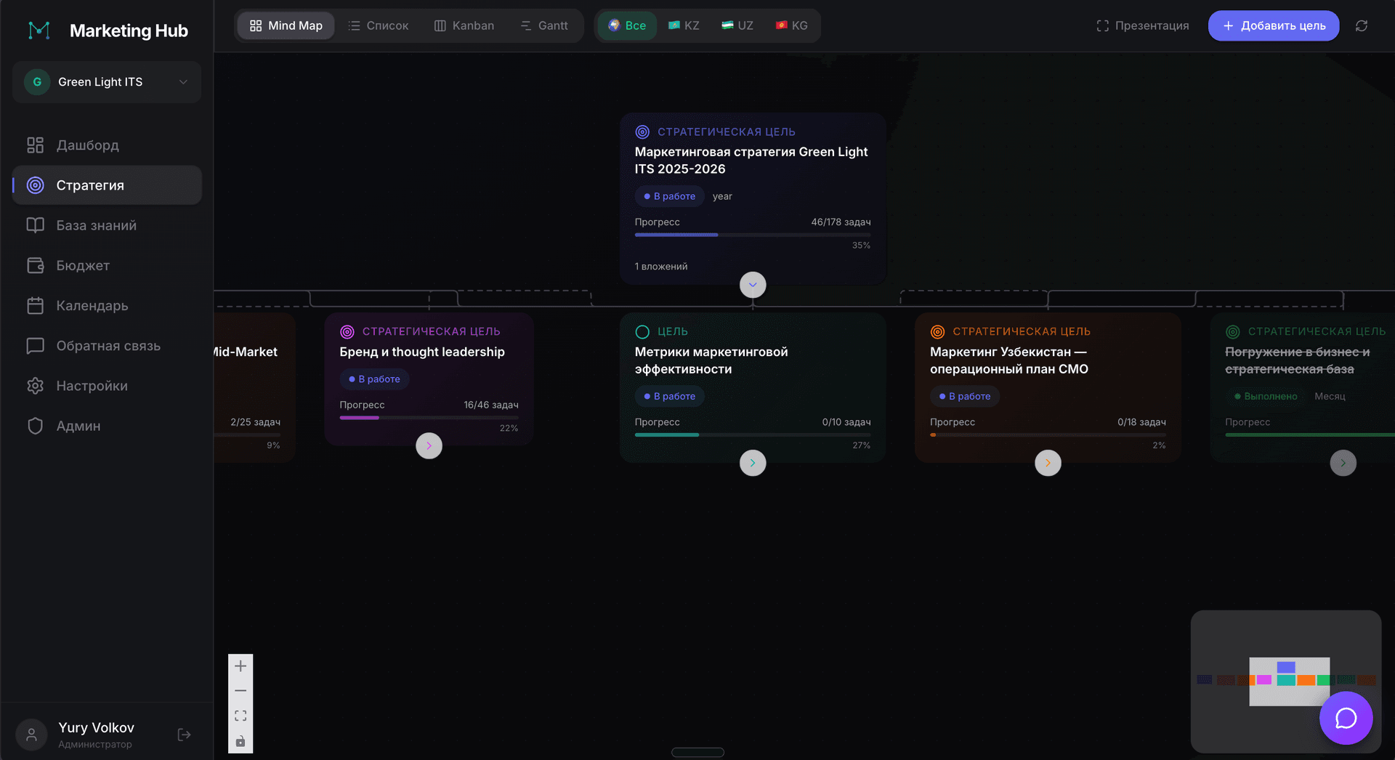Expand Бренд и thought leadership node
The height and width of the screenshot is (760, 1395).
tap(429, 445)
